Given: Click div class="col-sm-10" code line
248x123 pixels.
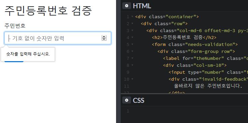Looking at the screenshot, I should 195,65.
